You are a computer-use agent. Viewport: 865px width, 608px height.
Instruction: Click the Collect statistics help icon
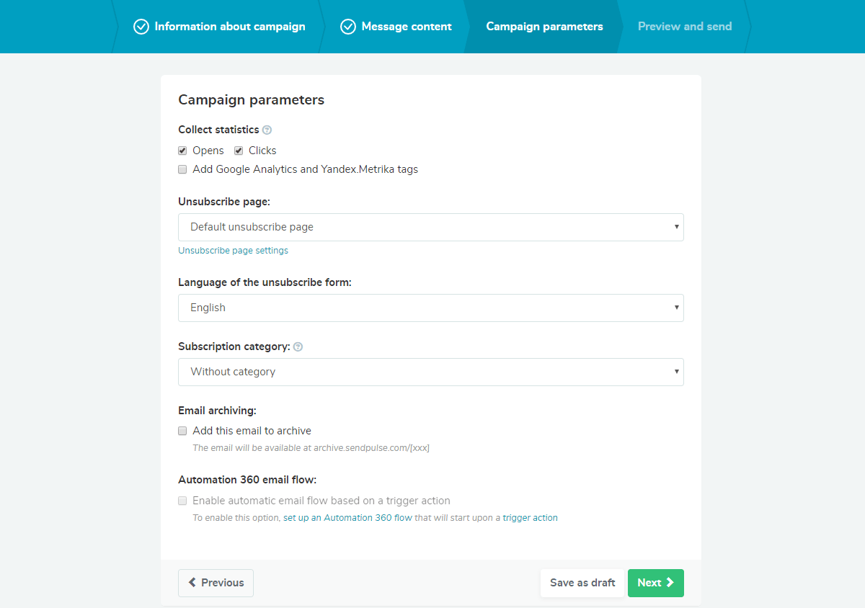tap(267, 130)
